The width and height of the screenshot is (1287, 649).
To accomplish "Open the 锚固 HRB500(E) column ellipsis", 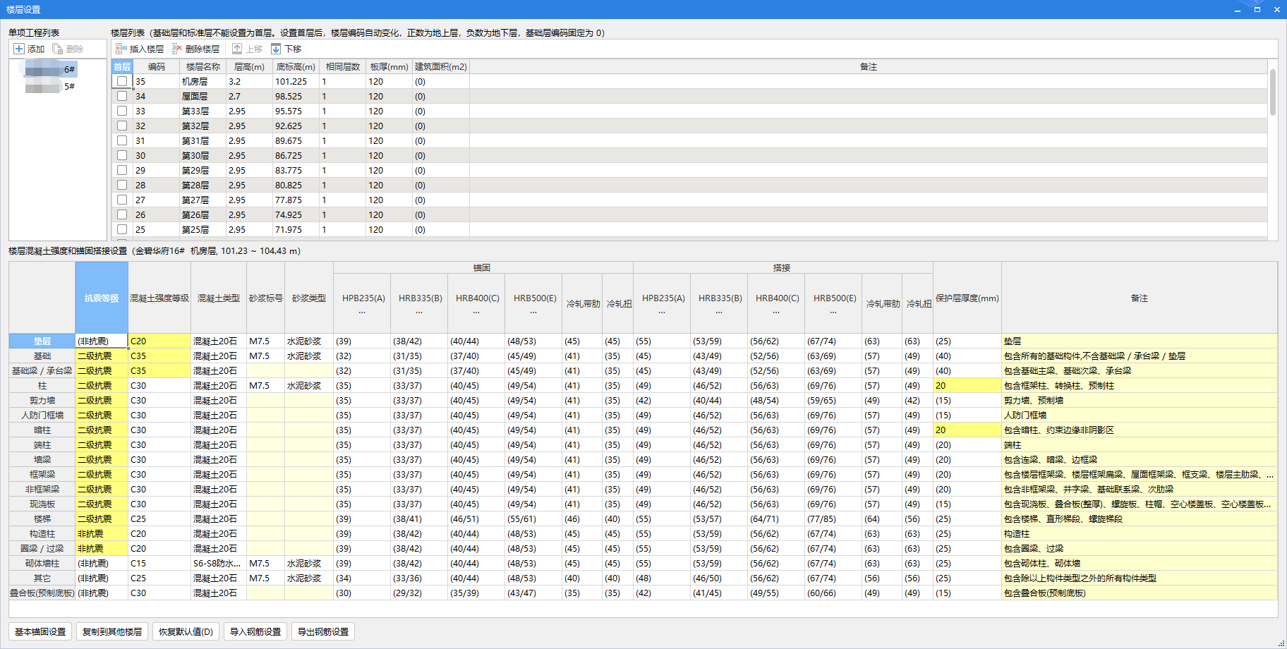I will (x=533, y=311).
